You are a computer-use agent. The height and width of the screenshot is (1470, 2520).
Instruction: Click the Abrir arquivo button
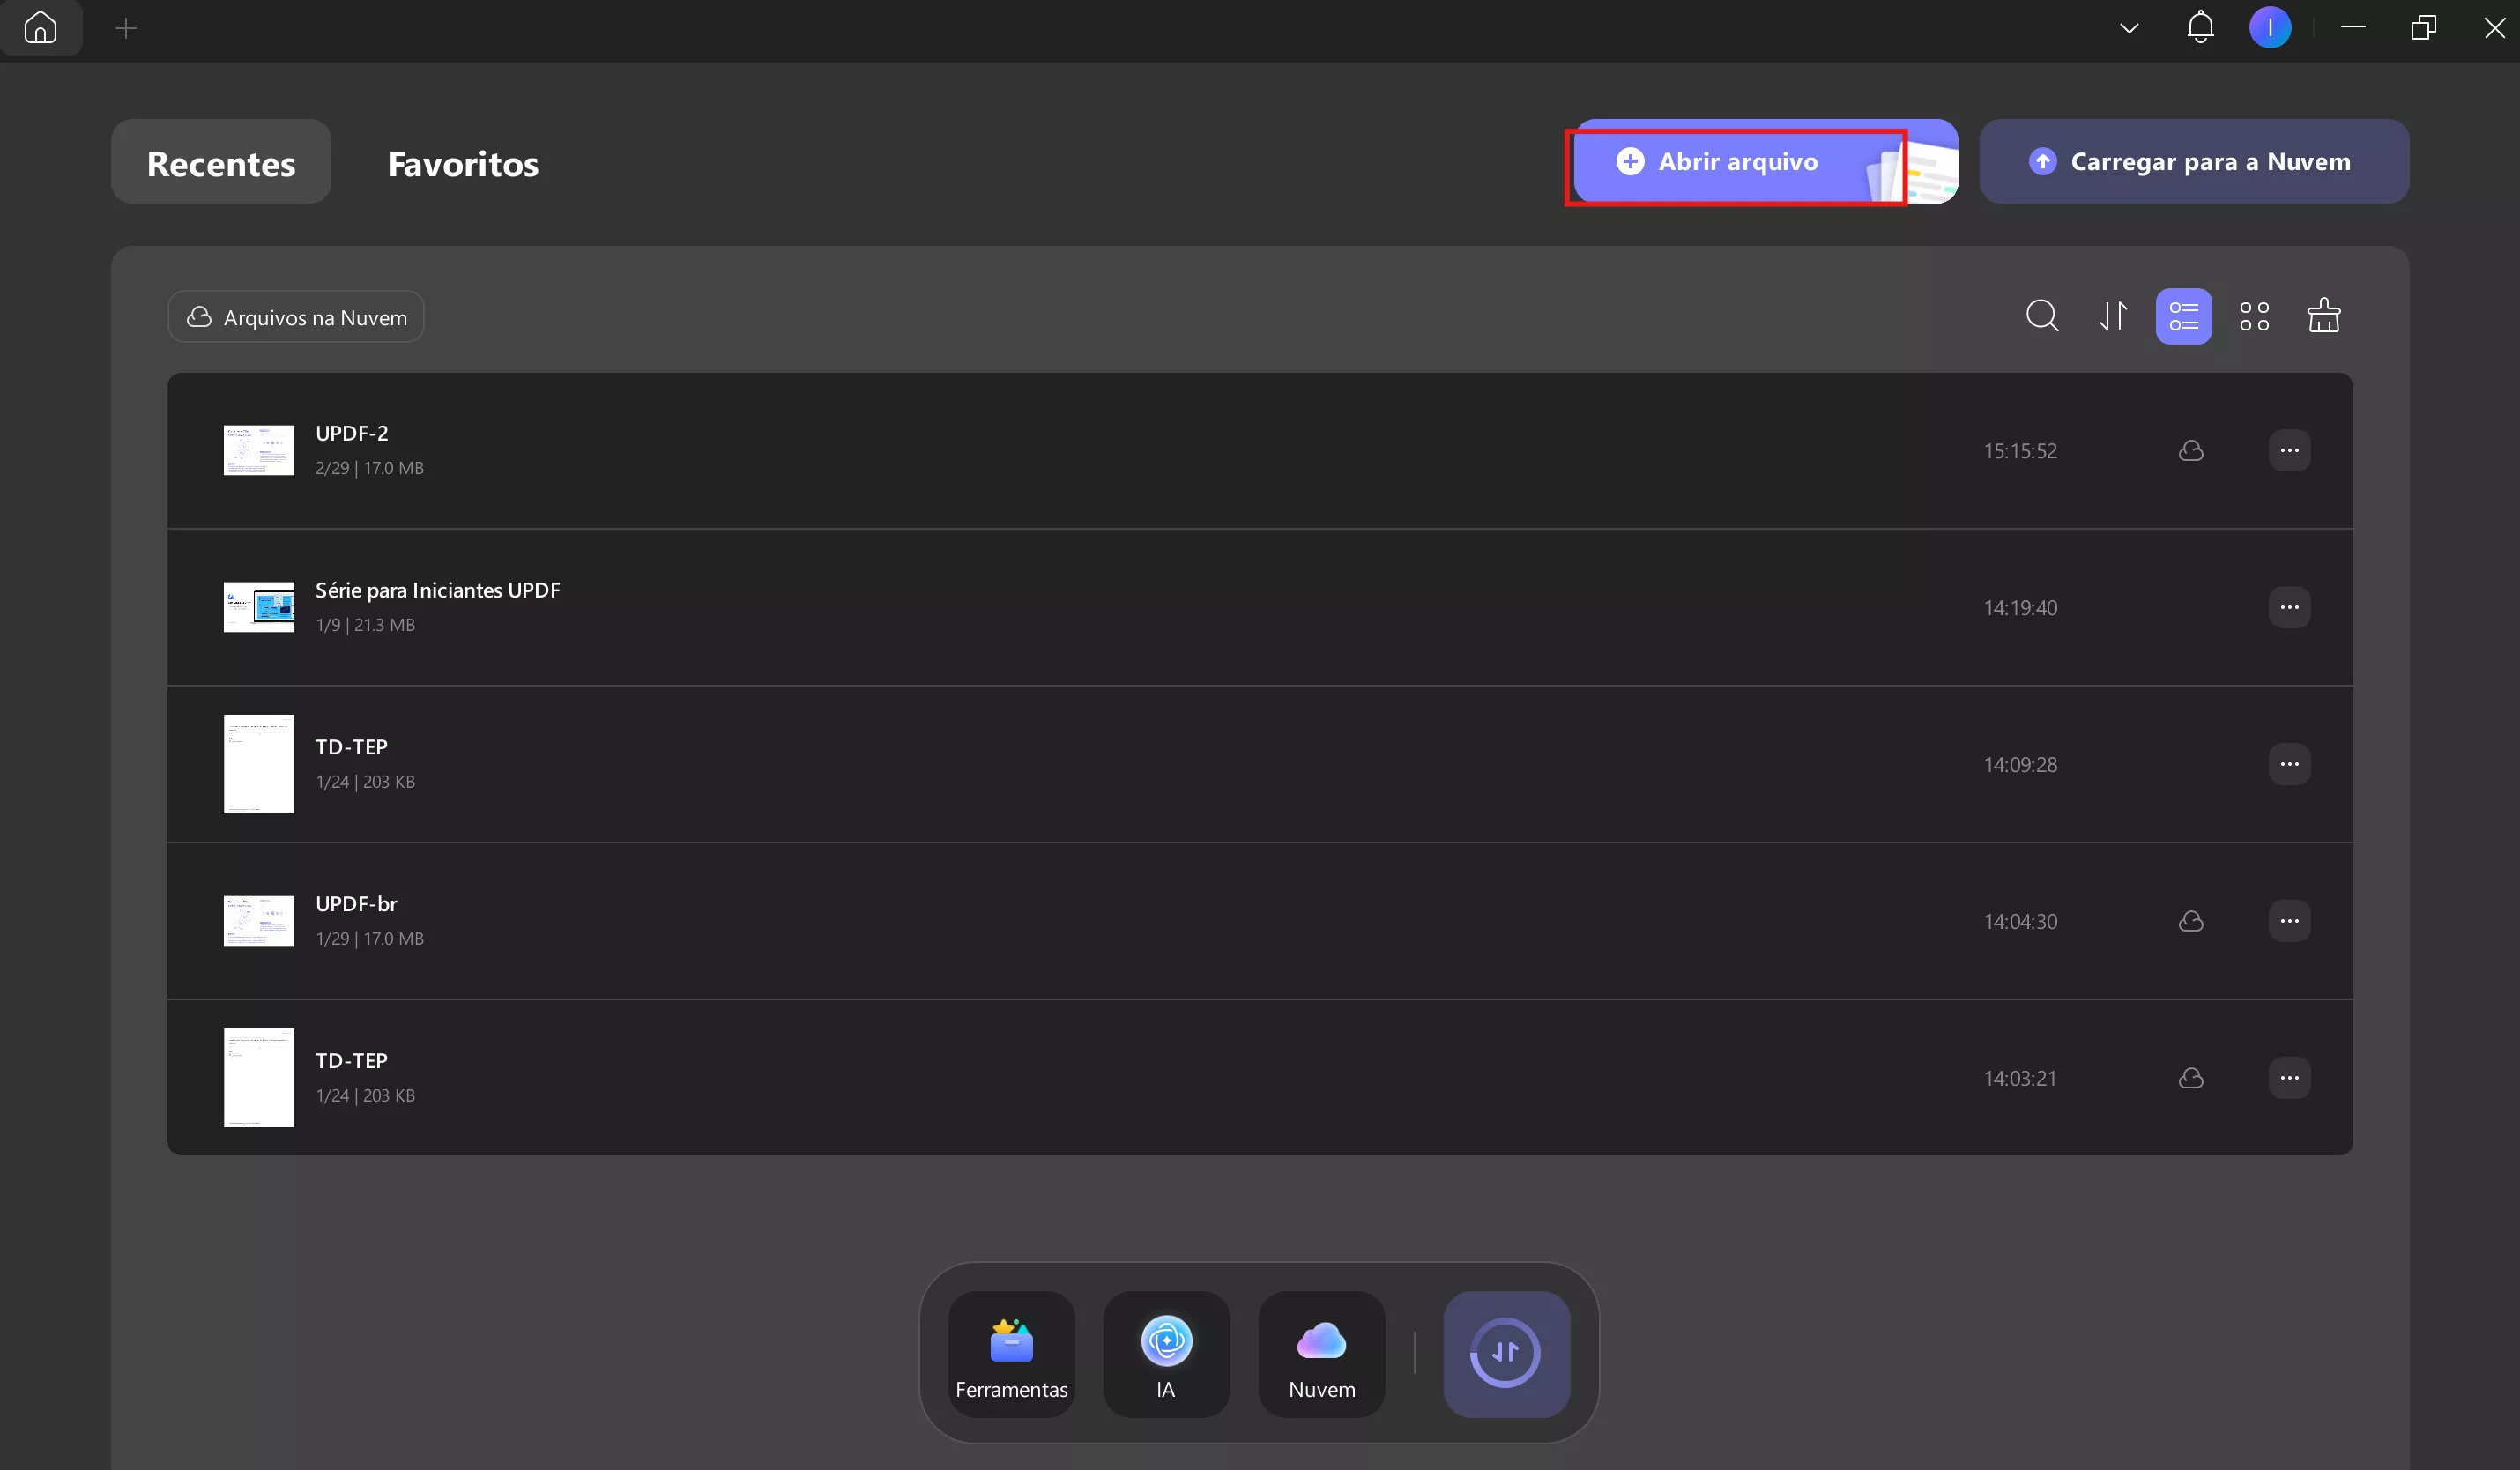(x=1736, y=162)
